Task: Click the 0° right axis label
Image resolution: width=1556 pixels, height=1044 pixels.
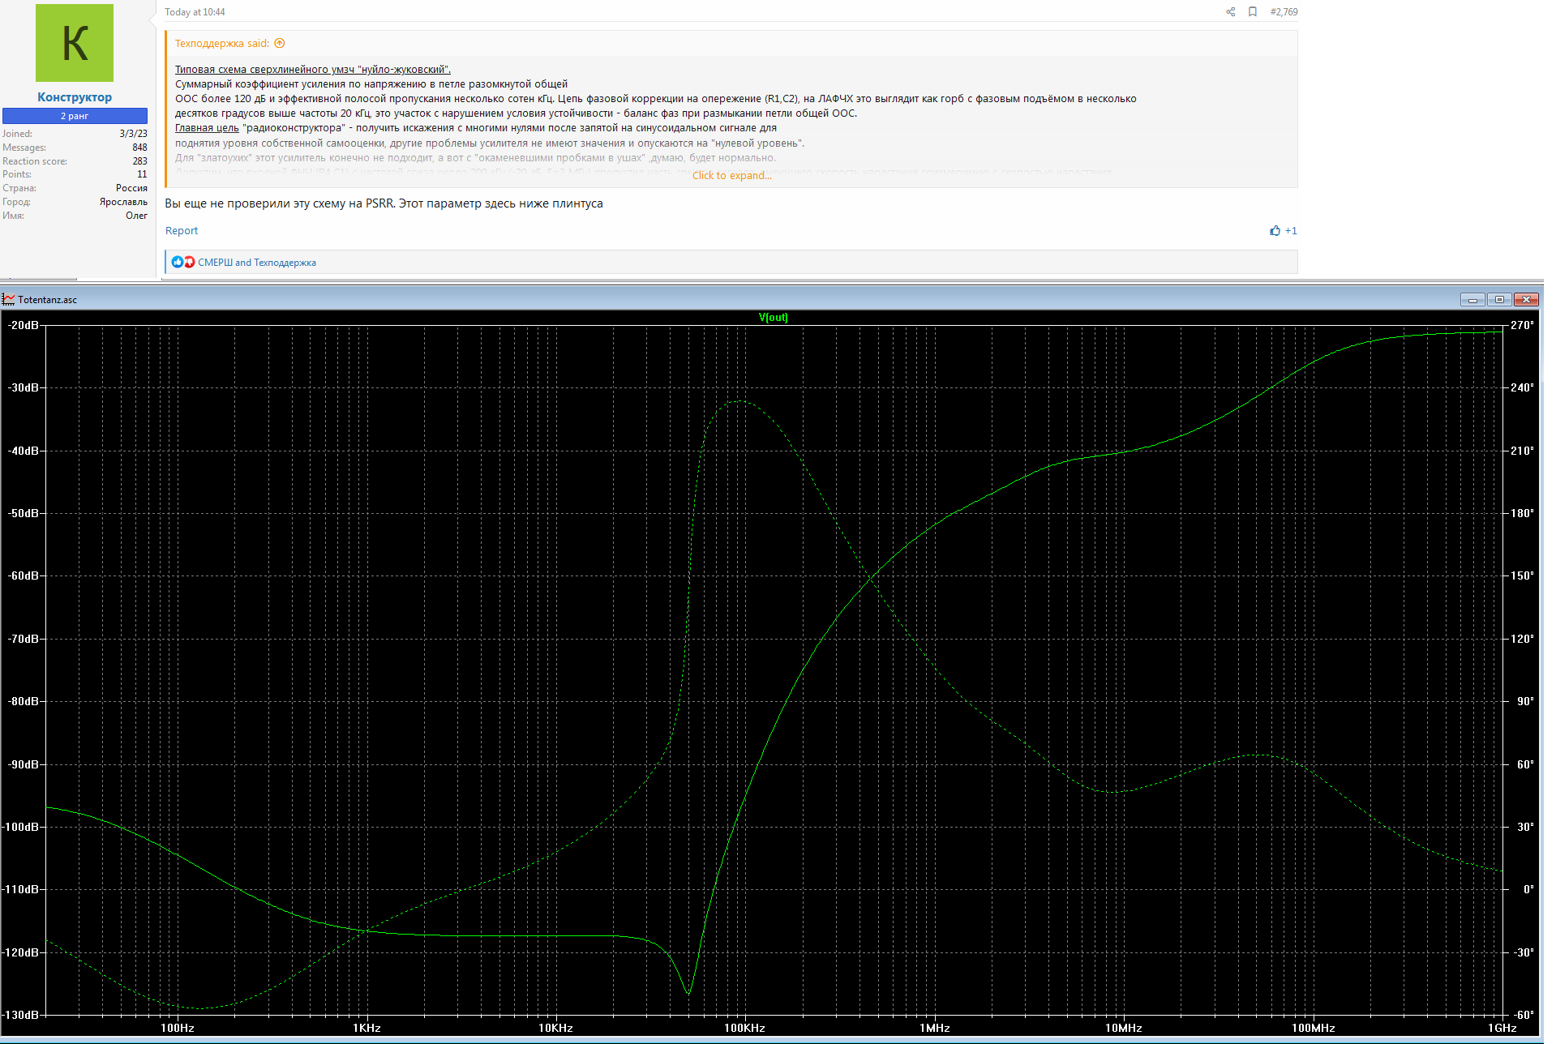Action: click(1528, 890)
